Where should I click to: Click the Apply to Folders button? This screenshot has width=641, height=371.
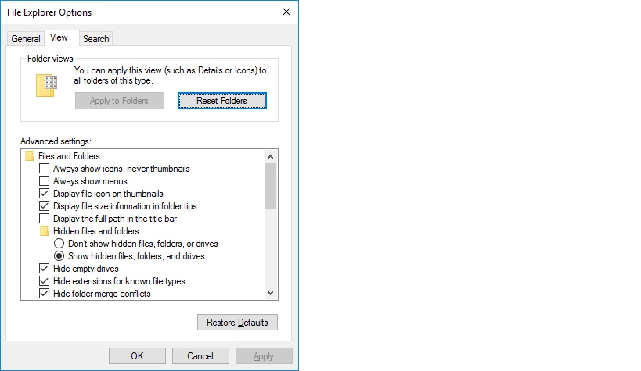coord(120,101)
